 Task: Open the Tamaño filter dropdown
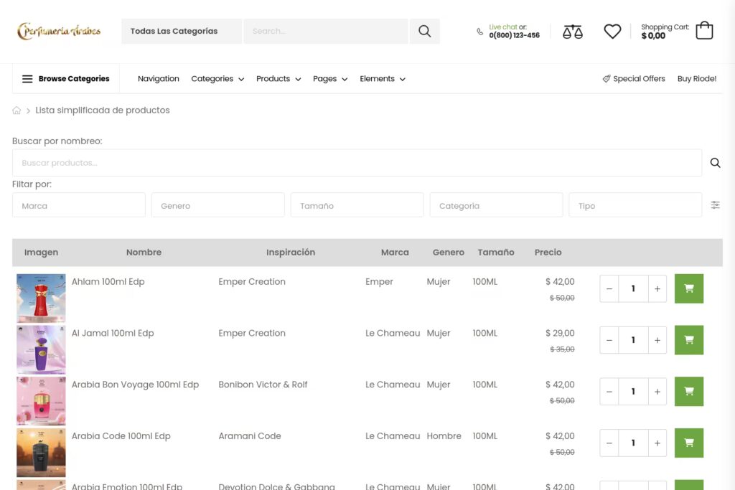(x=357, y=205)
